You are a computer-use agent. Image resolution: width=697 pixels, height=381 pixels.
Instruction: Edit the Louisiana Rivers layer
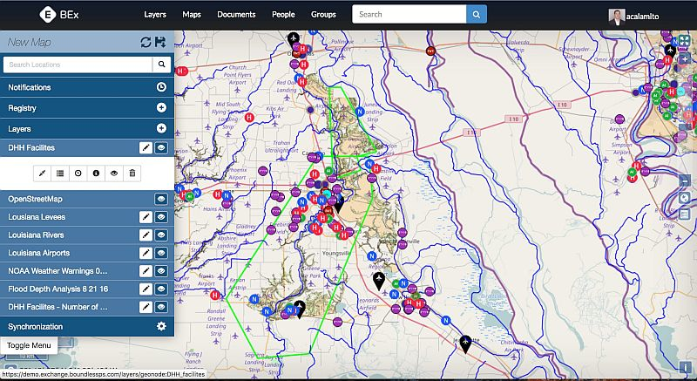tap(146, 235)
